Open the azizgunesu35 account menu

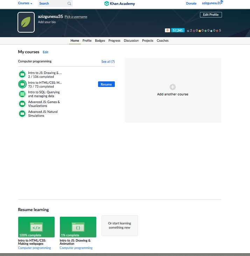point(211,3)
